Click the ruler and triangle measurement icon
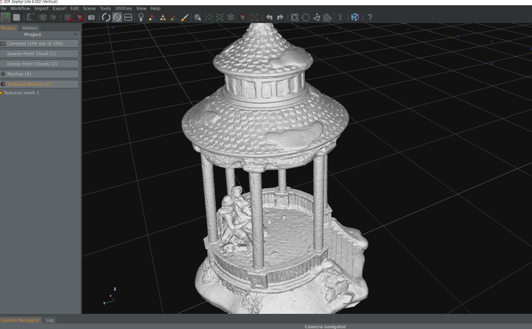This screenshot has width=532, height=329. (327, 17)
